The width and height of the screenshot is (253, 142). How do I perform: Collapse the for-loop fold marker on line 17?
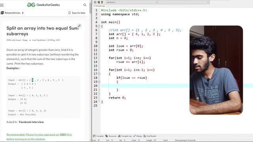point(99,74)
